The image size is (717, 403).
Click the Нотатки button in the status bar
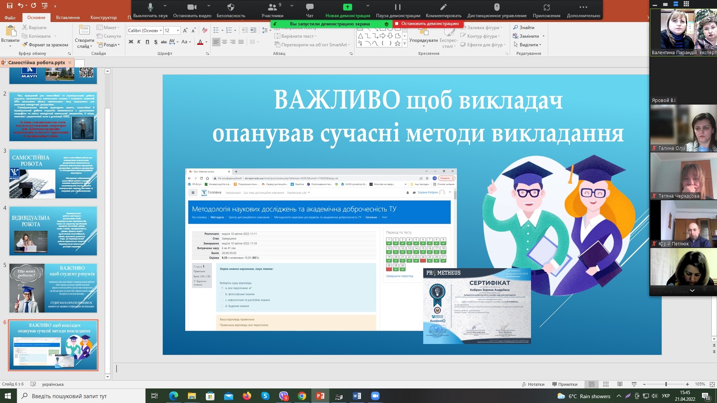(533, 384)
